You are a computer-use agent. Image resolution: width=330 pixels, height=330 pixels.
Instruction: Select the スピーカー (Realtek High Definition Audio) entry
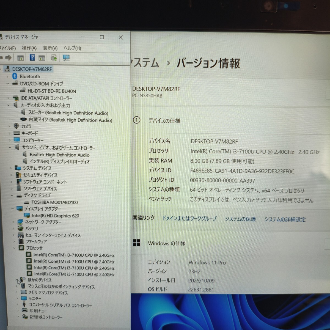[x=68, y=113]
